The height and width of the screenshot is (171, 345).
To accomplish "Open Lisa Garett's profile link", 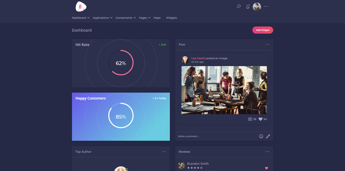I will pos(198,59).
